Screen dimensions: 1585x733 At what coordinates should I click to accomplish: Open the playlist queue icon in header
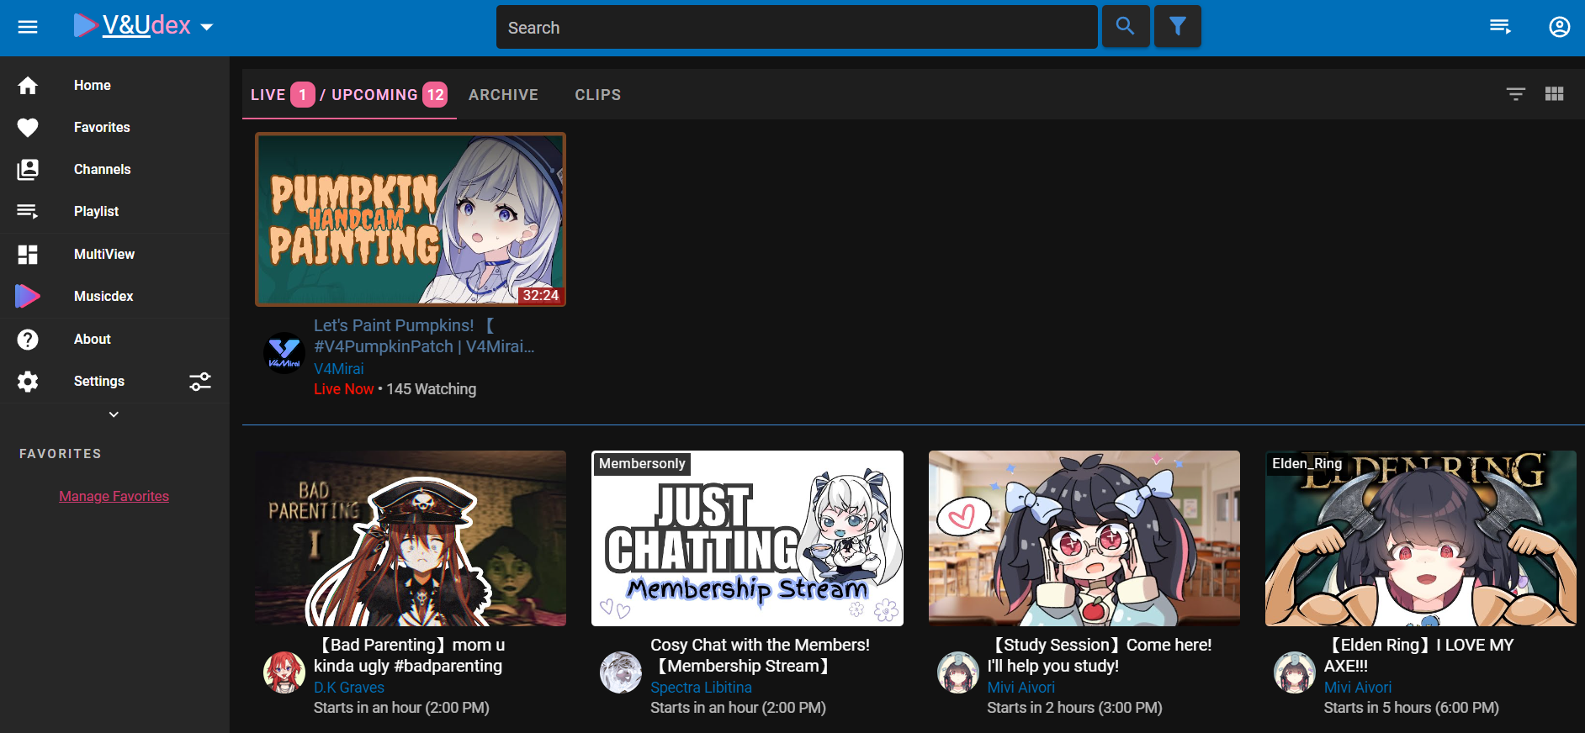[1500, 28]
